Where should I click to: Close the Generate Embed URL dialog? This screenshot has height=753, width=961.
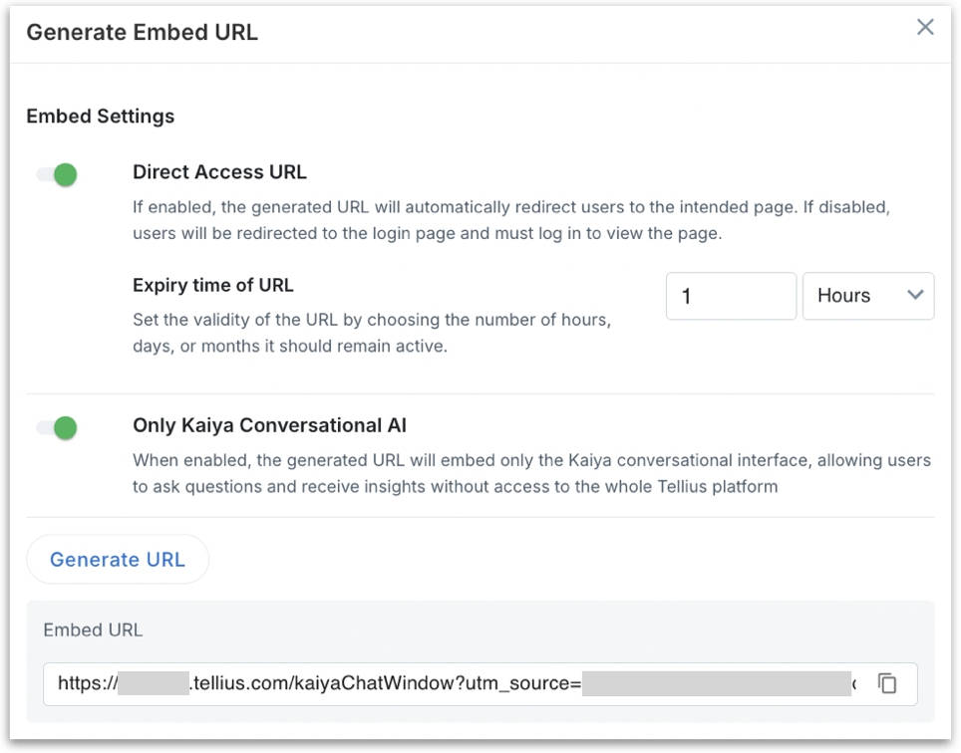(x=925, y=28)
